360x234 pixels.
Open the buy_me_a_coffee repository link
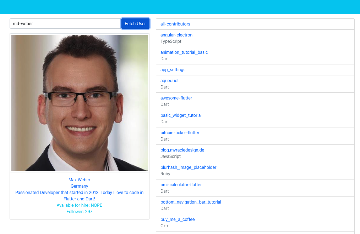(x=178, y=219)
